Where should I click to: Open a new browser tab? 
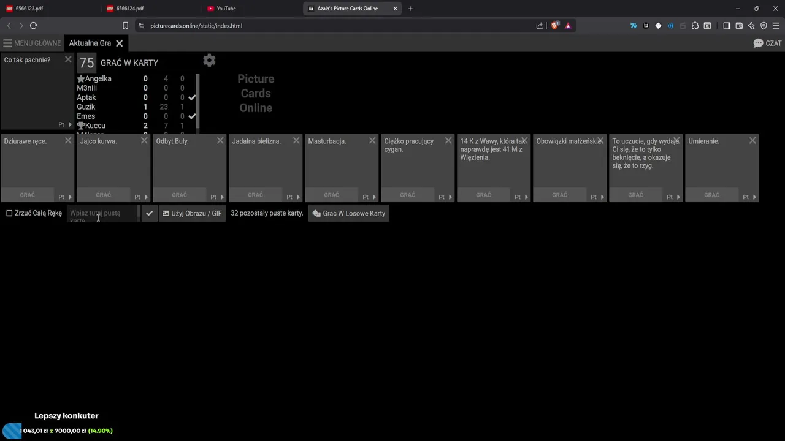pos(410,9)
